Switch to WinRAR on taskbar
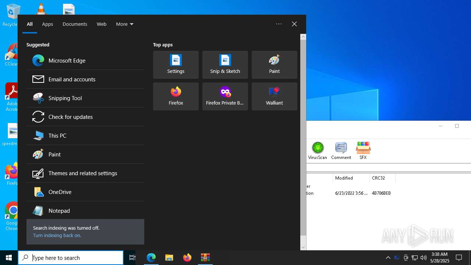The height and width of the screenshot is (265, 471). coord(205,258)
